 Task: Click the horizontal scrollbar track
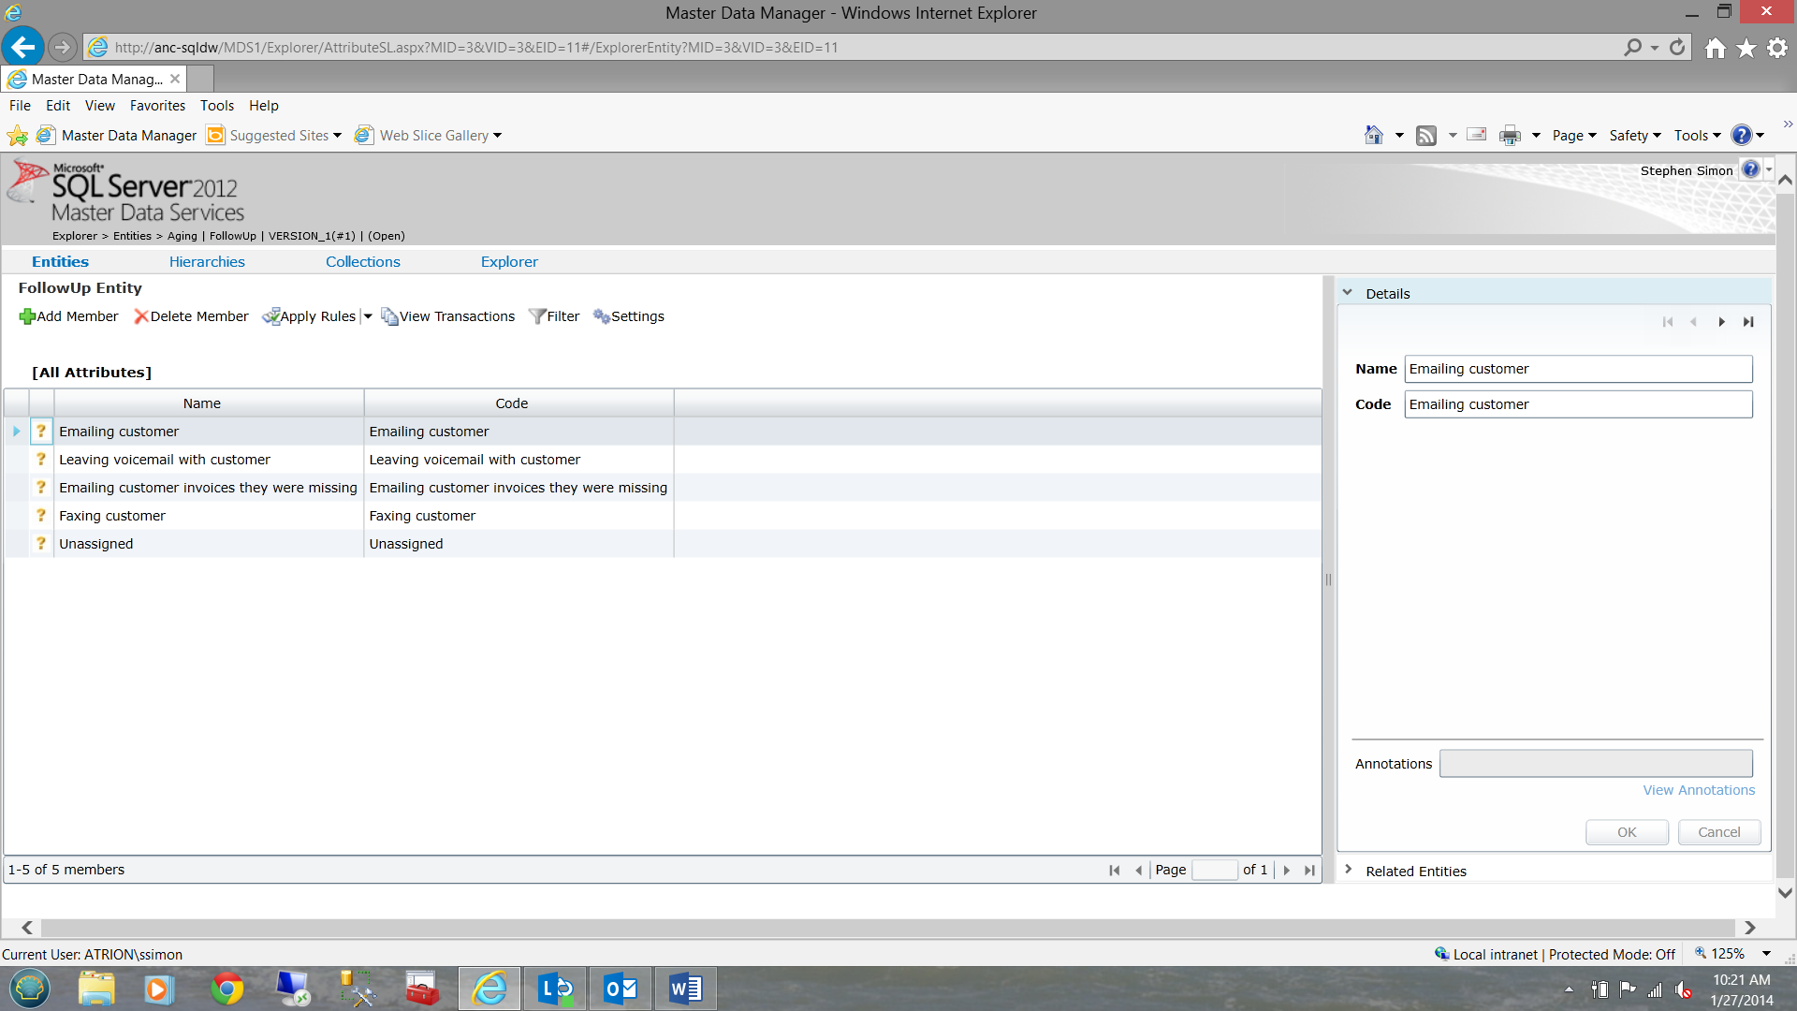887,928
